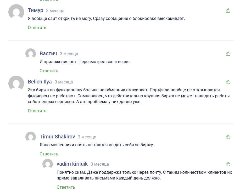Select the username Belich Ilya
The image size is (240, 191).
coord(40,82)
